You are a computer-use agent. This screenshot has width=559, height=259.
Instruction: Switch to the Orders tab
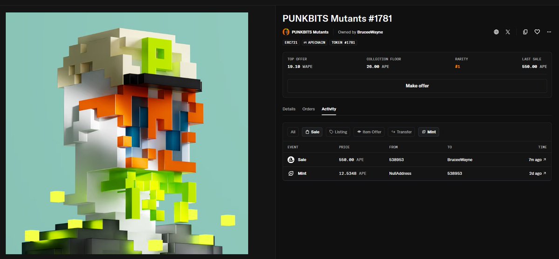[308, 109]
